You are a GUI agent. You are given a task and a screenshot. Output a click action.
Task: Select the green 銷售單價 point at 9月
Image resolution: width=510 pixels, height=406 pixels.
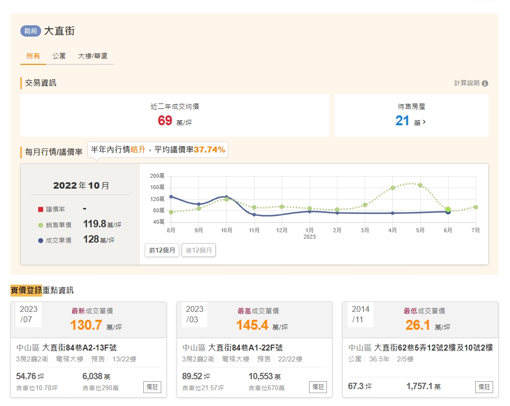tap(199, 208)
